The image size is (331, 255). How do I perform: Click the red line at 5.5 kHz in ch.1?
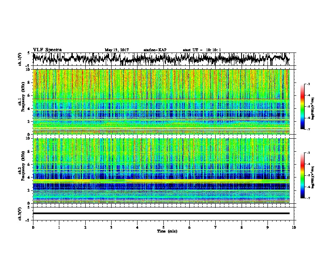(161, 99)
